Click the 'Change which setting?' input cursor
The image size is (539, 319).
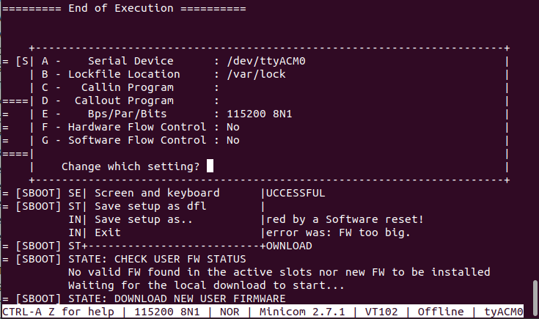coord(210,166)
